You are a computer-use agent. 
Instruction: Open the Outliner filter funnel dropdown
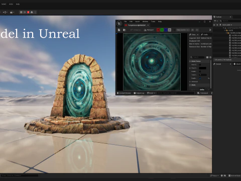[216, 21]
